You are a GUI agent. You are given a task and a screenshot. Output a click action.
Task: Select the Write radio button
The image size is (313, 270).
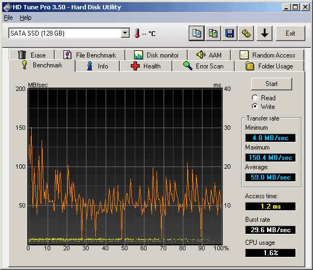(x=255, y=106)
